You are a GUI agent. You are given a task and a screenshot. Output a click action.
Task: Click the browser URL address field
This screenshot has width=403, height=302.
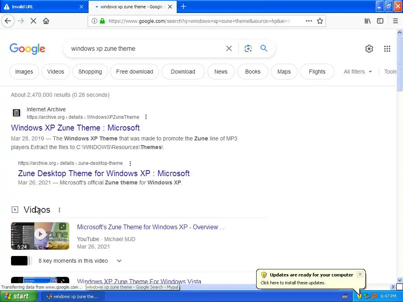point(199,21)
